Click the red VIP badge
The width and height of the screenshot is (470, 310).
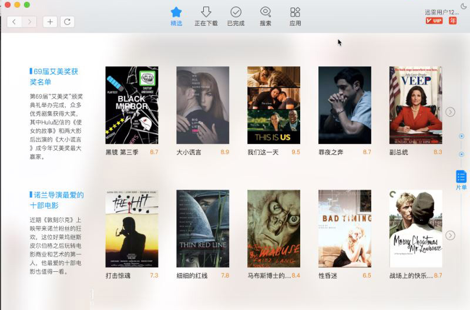pos(434,21)
